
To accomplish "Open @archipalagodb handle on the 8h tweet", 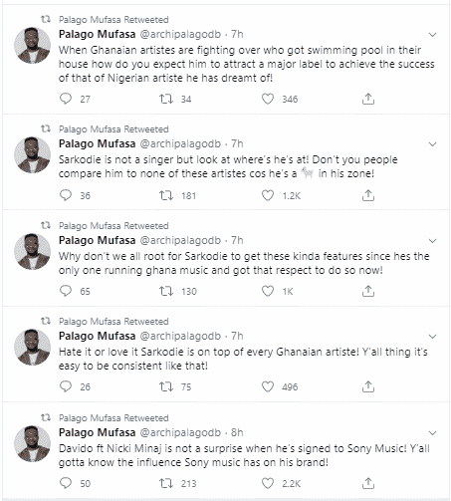I will (x=180, y=432).
